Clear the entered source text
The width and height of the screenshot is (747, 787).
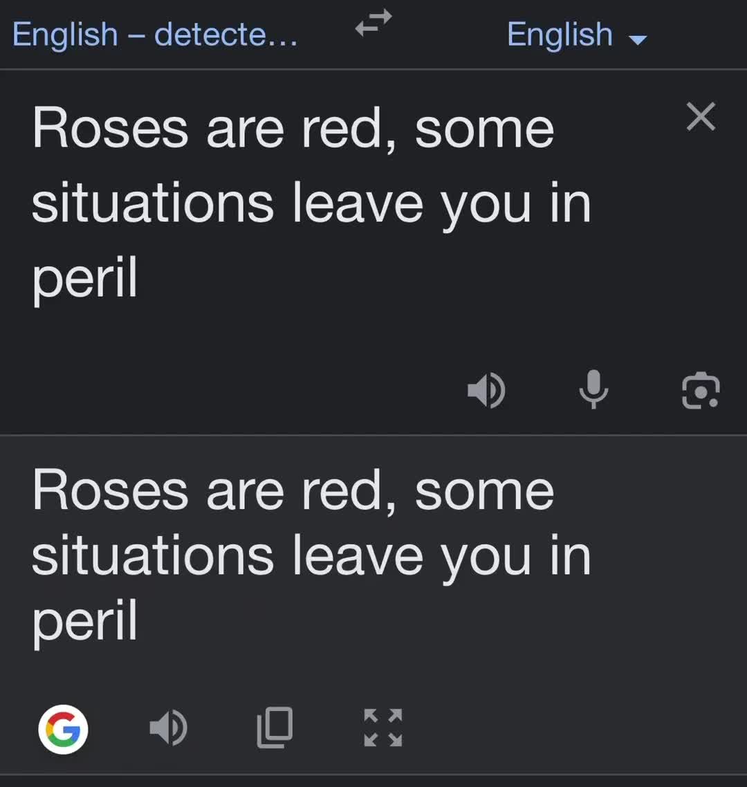click(x=701, y=116)
